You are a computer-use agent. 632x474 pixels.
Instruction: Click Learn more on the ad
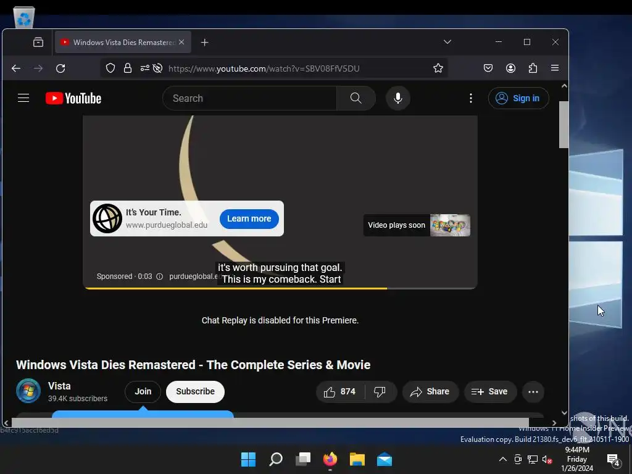(249, 218)
